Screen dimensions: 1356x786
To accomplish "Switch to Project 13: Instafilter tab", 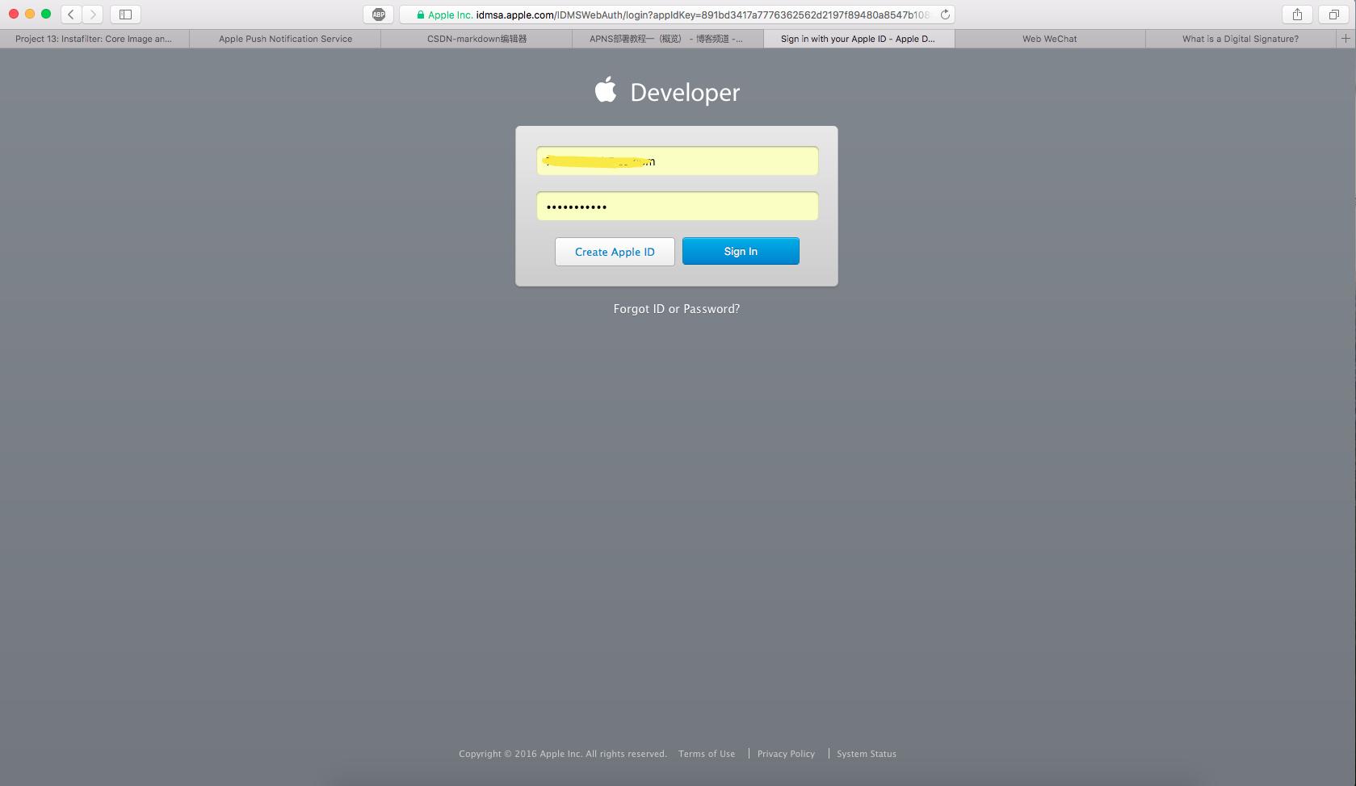I will [94, 39].
